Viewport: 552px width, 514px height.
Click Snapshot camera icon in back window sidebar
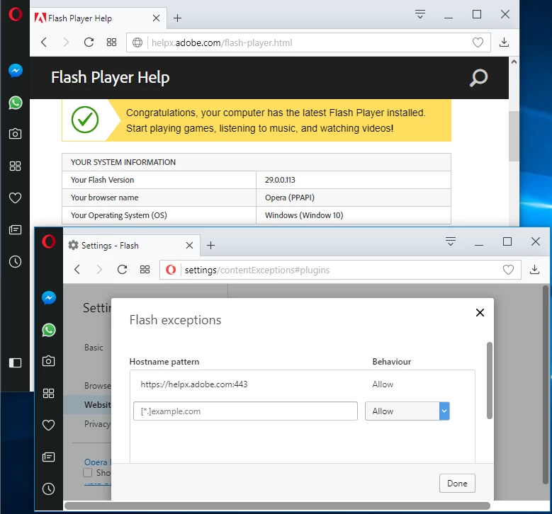[x=15, y=134]
